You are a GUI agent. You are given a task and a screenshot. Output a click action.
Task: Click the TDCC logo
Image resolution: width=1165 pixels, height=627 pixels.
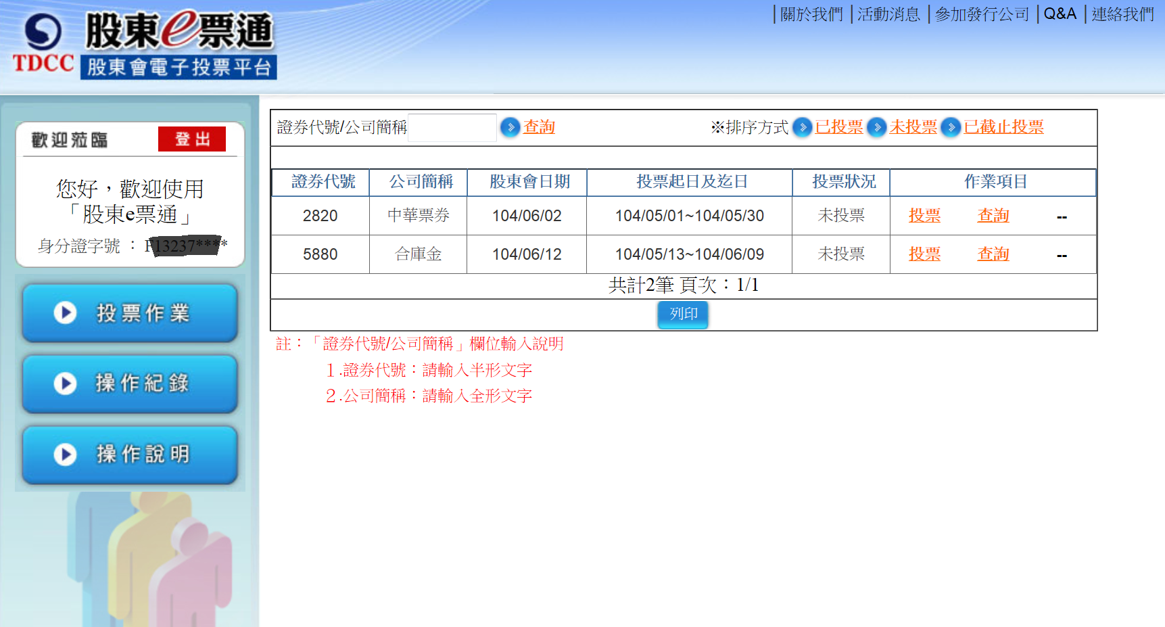43,44
